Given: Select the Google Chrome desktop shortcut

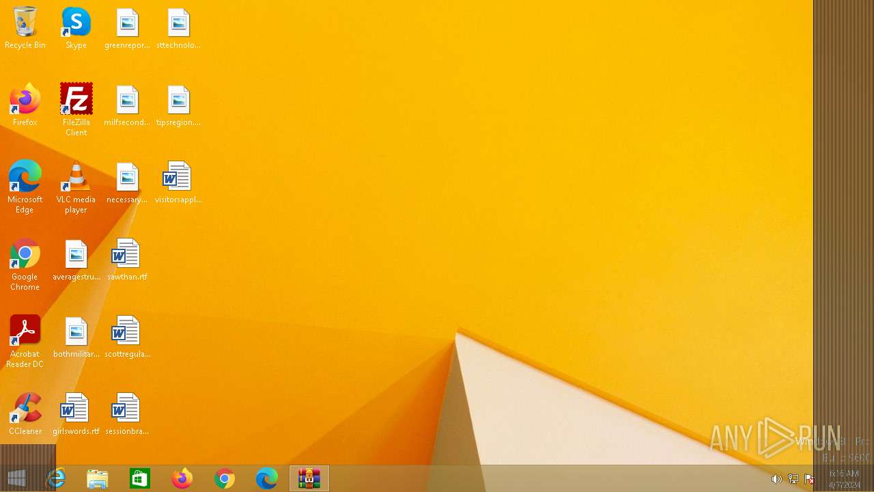Looking at the screenshot, I should [x=25, y=264].
